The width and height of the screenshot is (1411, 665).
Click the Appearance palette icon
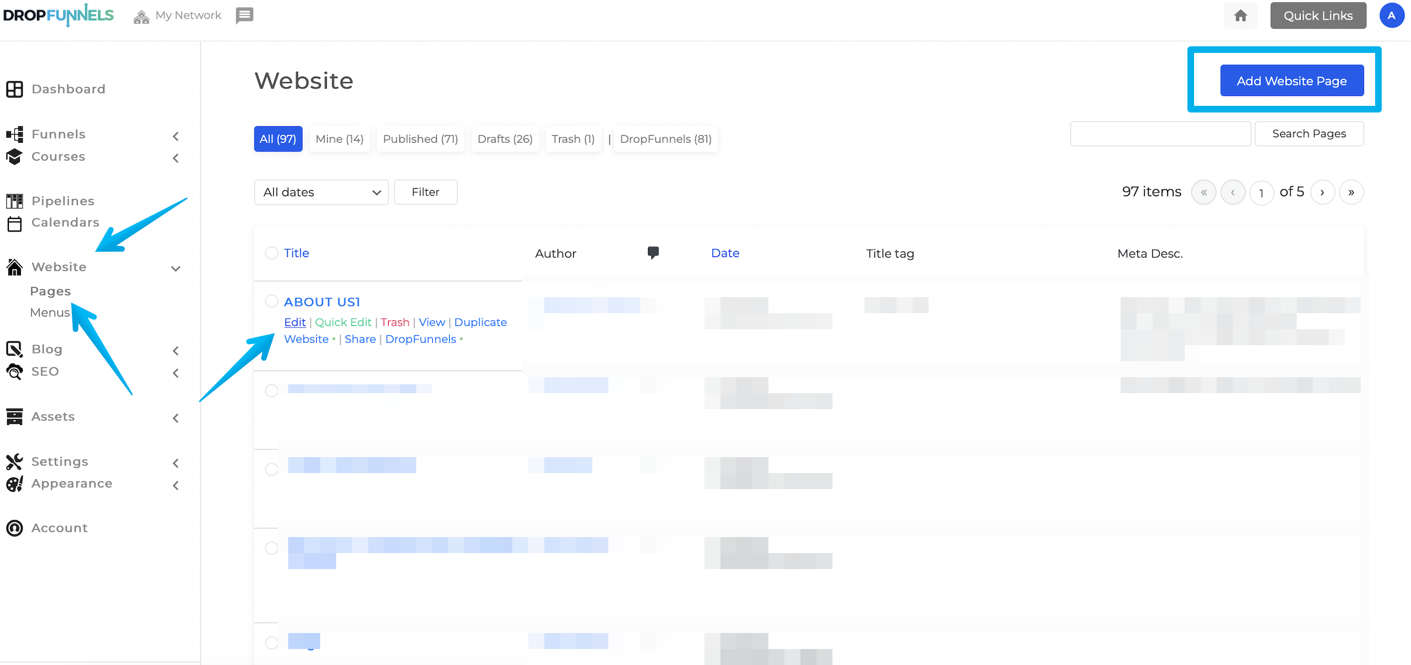(14, 484)
